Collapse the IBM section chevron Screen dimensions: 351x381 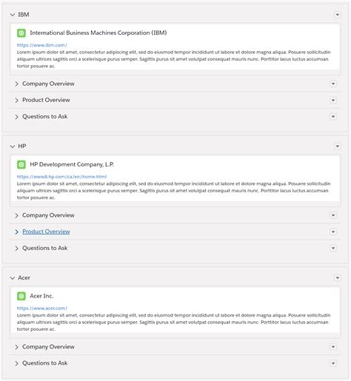pyautogui.click(x=13, y=15)
